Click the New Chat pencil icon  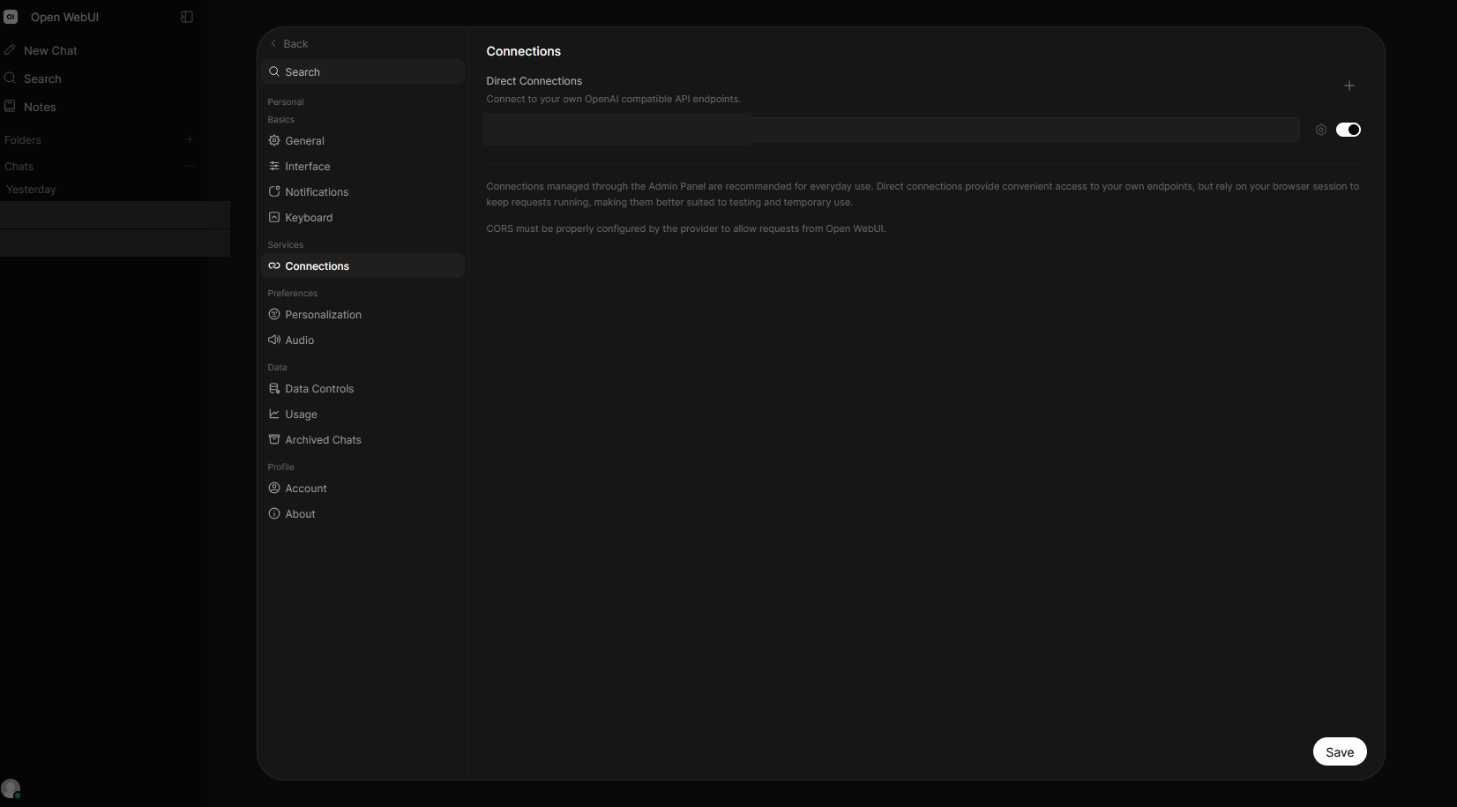(11, 50)
